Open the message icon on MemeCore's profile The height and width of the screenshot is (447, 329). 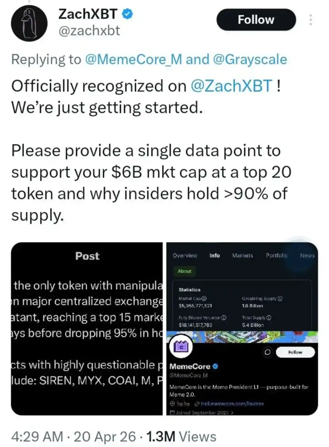pyautogui.click(x=267, y=352)
